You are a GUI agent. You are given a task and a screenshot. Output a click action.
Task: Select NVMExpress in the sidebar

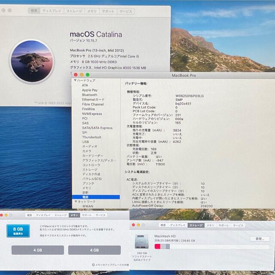[92, 114]
